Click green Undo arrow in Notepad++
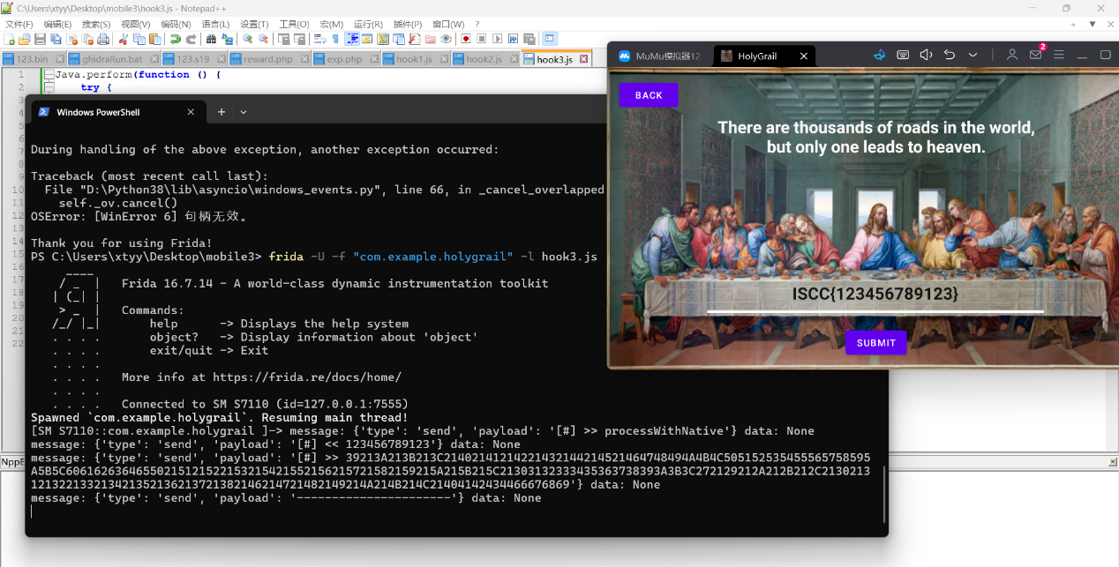Viewport: 1119px width, 567px height. (176, 39)
